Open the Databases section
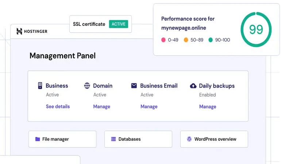The height and width of the screenshot is (164, 281). [x=138, y=139]
